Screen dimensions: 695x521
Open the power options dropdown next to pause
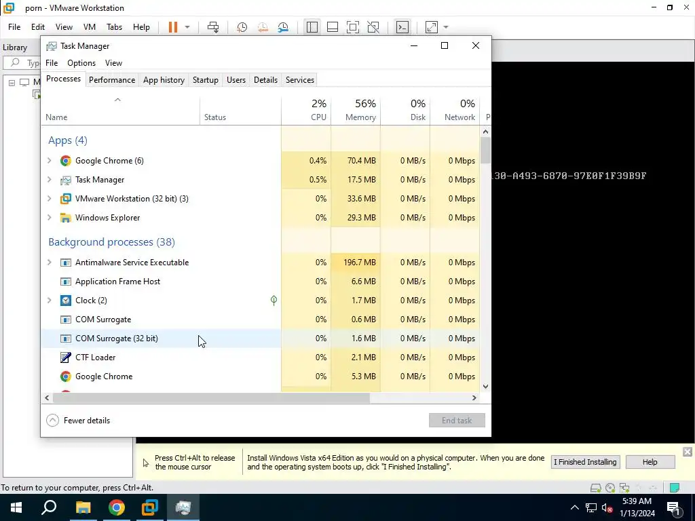(x=187, y=27)
